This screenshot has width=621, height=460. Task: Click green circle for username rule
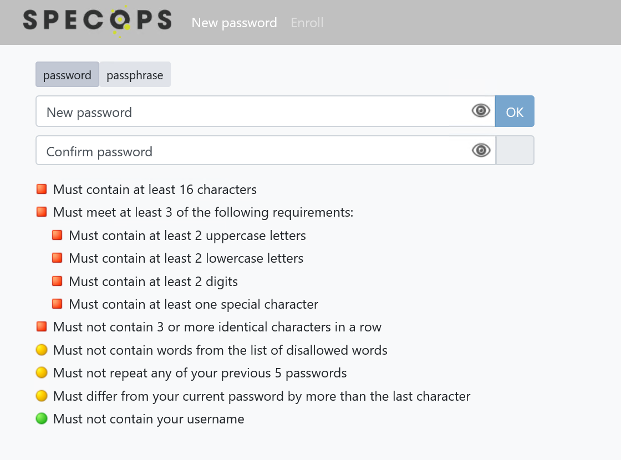tap(42, 418)
